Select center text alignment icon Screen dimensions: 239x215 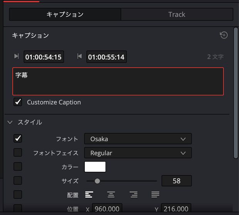click(x=111, y=195)
